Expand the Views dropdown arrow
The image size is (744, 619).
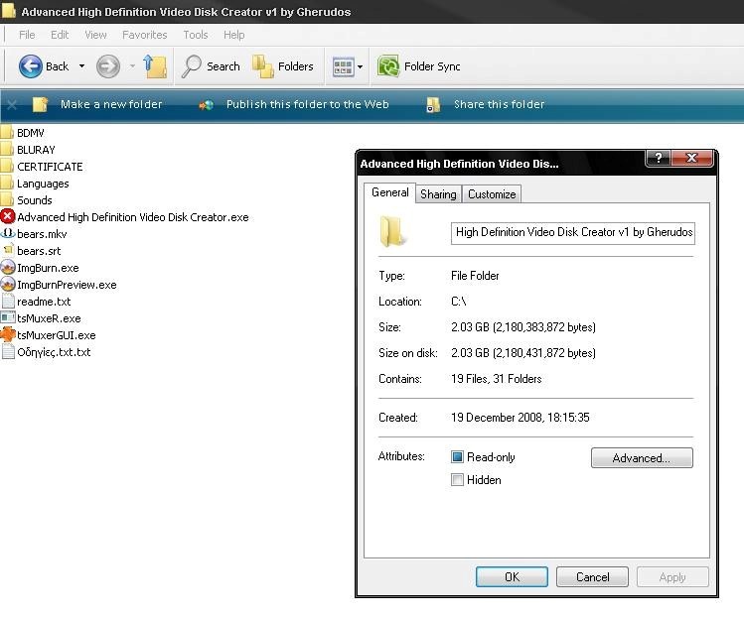[x=361, y=66]
